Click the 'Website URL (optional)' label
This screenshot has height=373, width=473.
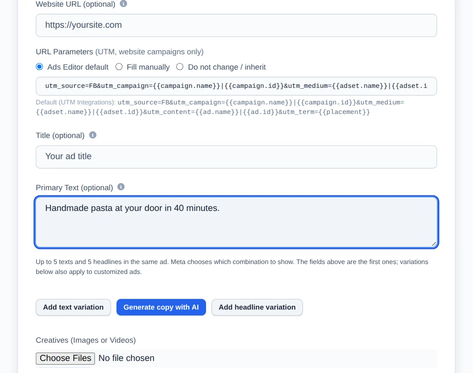point(75,4)
